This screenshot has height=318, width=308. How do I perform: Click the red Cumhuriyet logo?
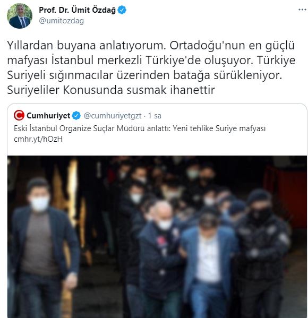[19, 115]
